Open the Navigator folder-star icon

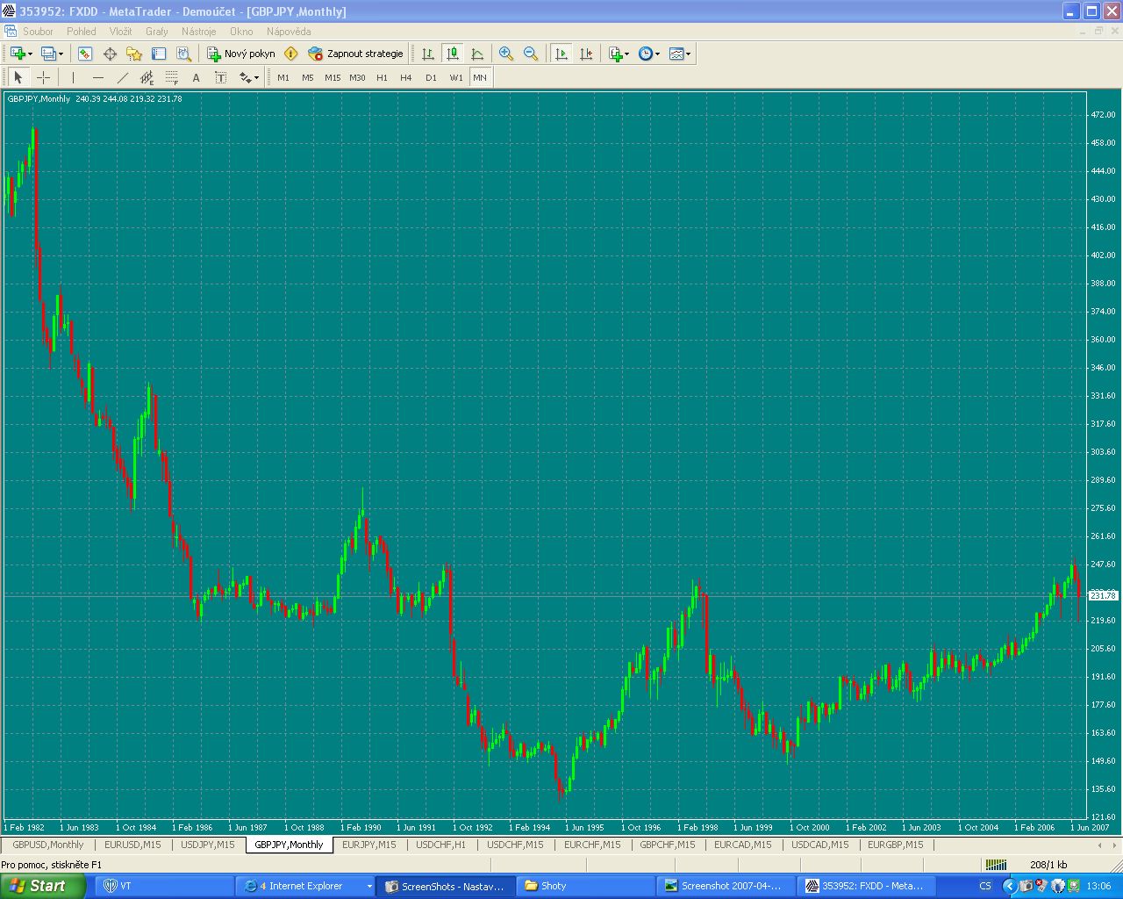(x=134, y=54)
